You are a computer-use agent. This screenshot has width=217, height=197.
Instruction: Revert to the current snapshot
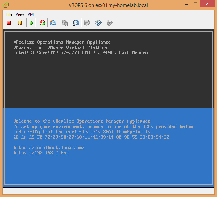point(65,23)
